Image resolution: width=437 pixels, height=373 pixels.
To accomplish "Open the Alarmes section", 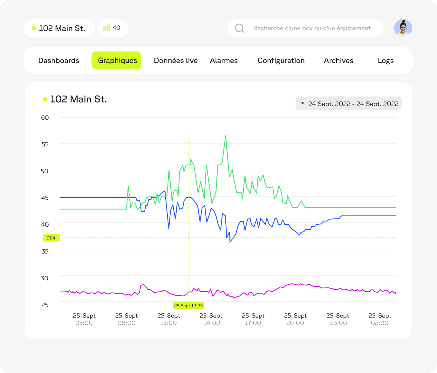I will point(223,60).
